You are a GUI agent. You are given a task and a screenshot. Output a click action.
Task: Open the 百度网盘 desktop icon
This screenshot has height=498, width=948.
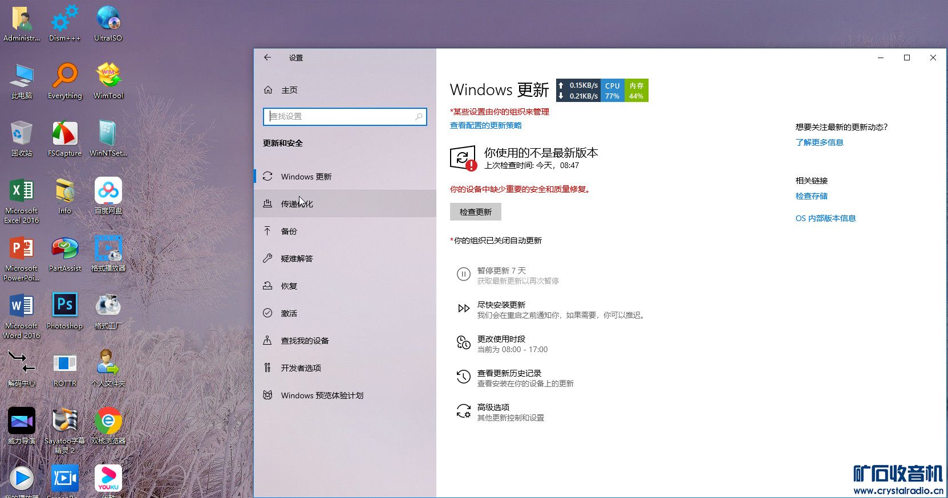point(108,195)
